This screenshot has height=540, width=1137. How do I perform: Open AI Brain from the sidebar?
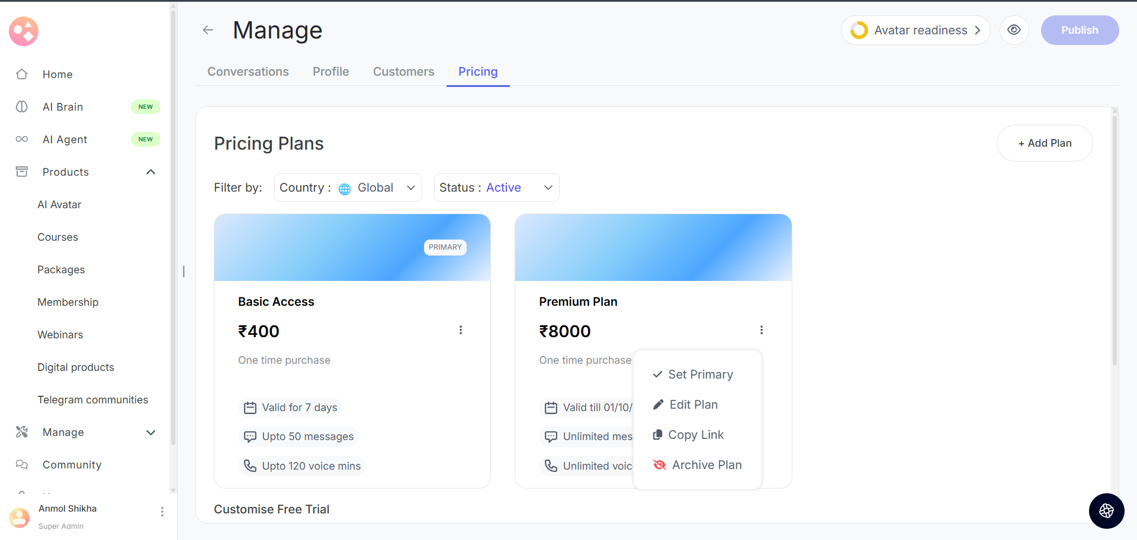pyautogui.click(x=63, y=107)
